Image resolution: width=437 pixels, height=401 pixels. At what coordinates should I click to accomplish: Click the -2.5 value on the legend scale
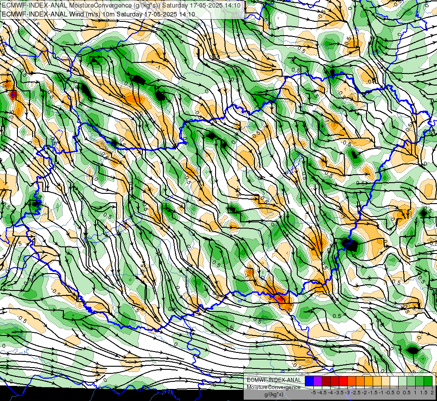click(x=356, y=393)
